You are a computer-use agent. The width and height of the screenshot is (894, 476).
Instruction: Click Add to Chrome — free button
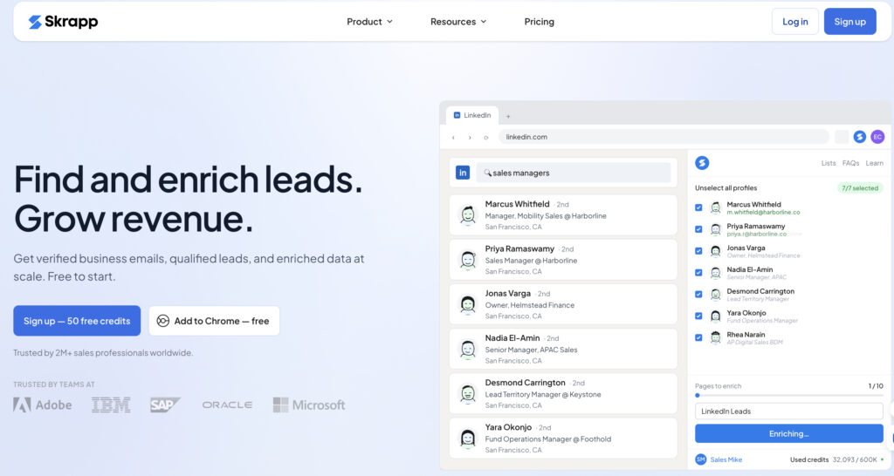(x=214, y=321)
